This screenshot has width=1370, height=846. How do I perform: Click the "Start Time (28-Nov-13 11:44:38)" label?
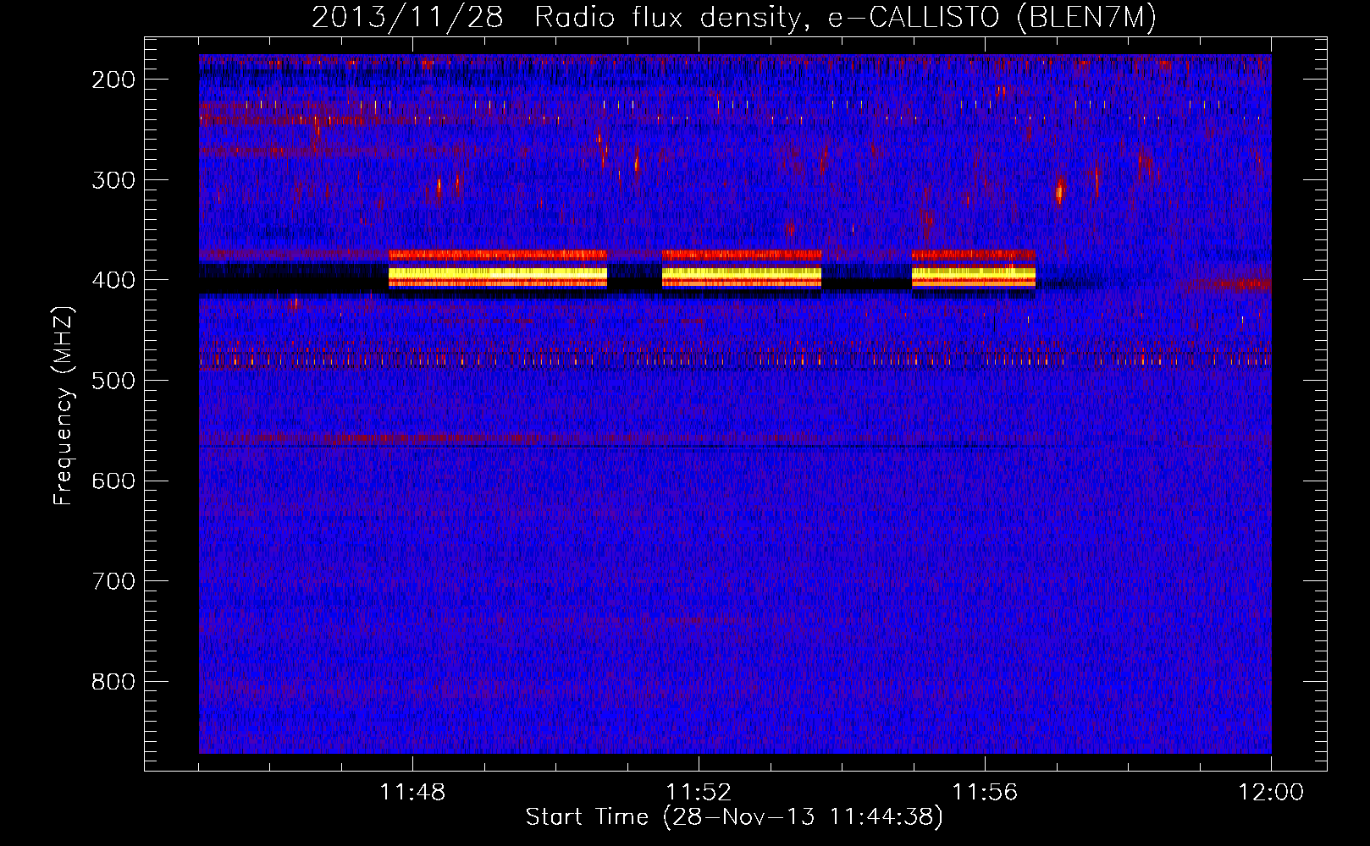733,817
